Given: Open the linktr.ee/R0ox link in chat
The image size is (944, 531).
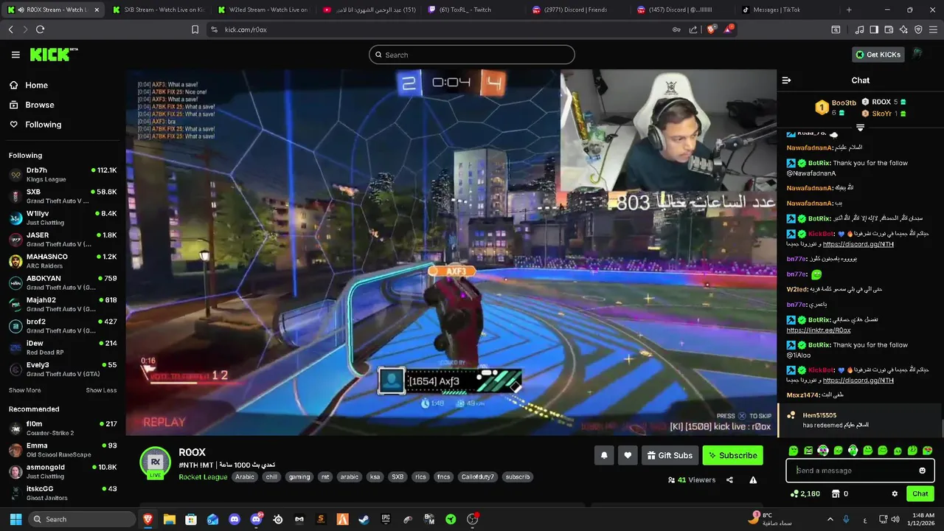Looking at the screenshot, I should click(x=818, y=330).
